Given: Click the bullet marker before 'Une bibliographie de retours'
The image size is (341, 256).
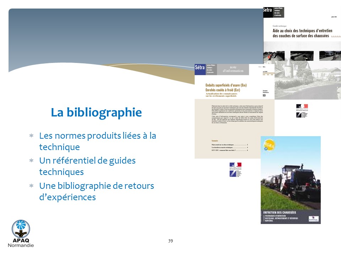Looking at the screenshot, I should pyautogui.click(x=31, y=186).
